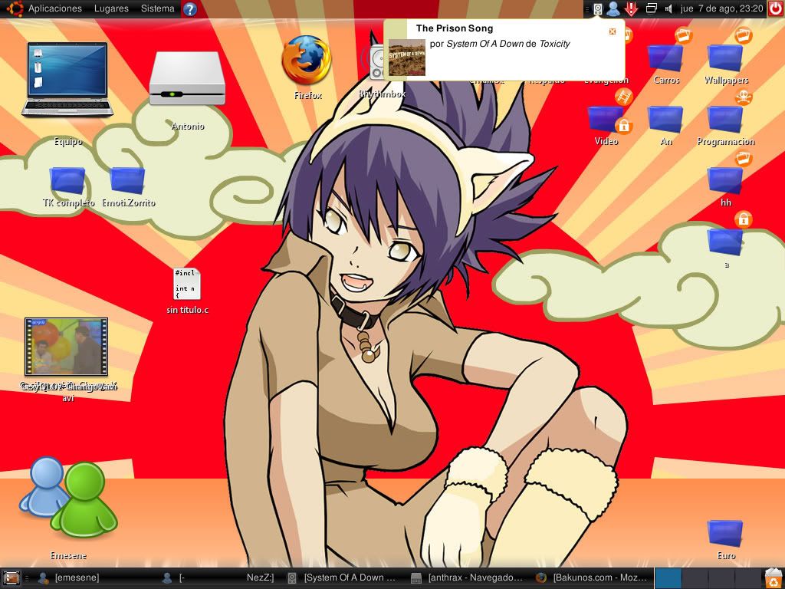Viewport: 785px width, 589px height.
Task: Switch to the first highlighted workspace
Action: [x=668, y=578]
